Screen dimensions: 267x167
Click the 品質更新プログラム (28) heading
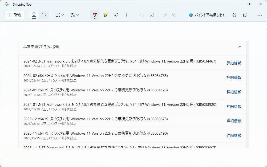pos(41,47)
